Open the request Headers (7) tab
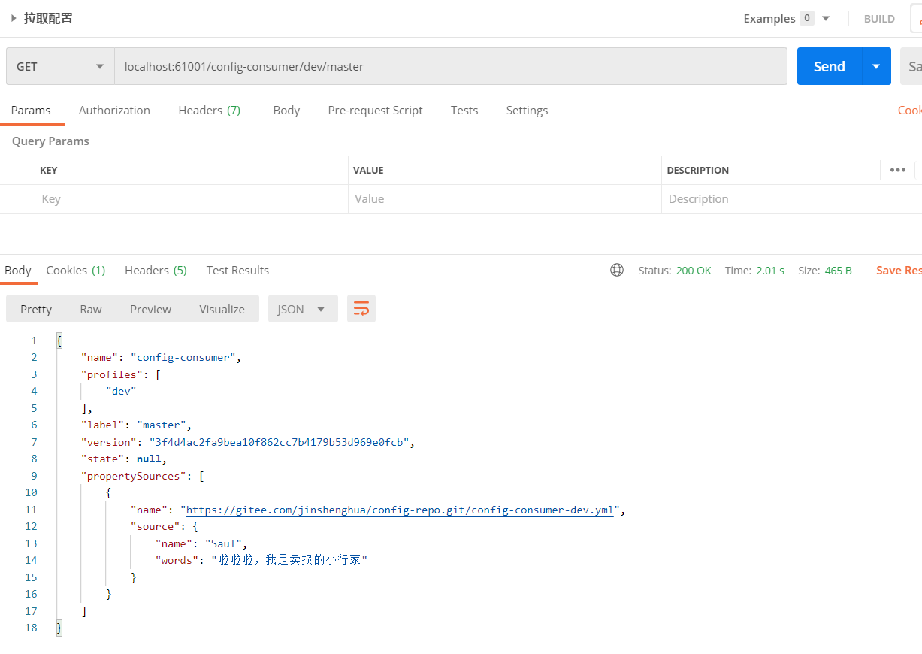 [x=209, y=110]
